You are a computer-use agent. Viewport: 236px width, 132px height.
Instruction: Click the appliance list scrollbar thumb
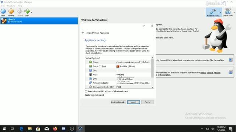(x=152, y=68)
